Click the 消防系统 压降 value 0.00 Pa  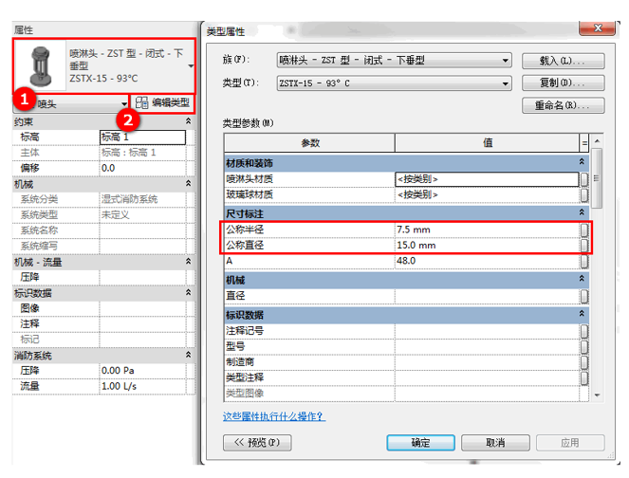[142, 371]
